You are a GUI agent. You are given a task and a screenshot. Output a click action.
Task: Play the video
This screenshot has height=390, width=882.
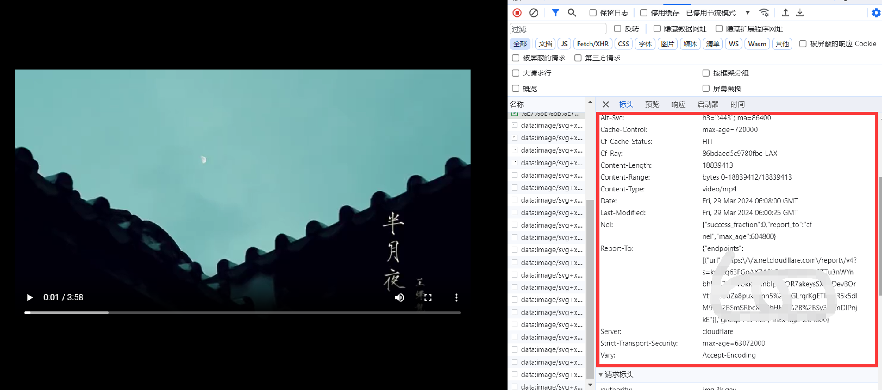[x=30, y=297]
